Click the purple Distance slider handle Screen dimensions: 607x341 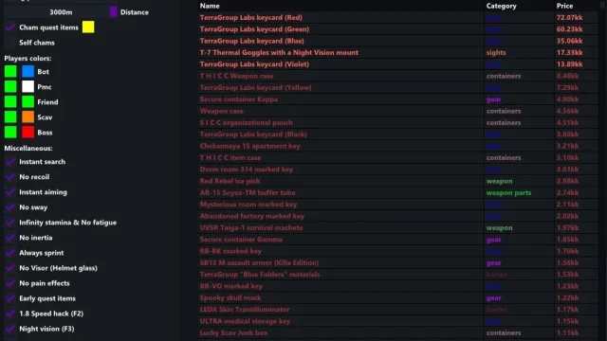(113, 12)
